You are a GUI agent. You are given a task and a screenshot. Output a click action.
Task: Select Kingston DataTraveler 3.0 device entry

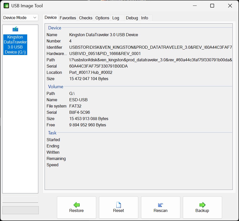[15, 44]
